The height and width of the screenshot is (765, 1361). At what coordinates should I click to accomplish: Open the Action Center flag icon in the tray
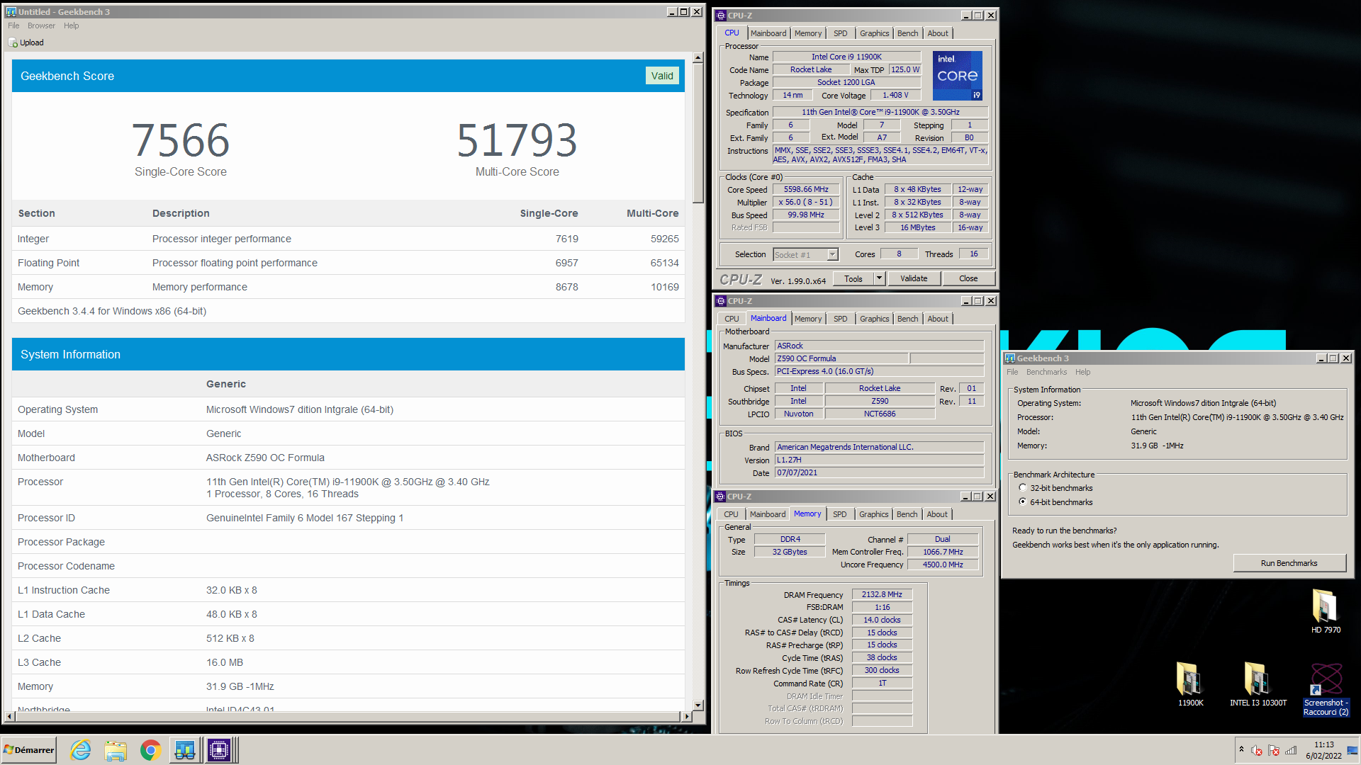tap(1274, 750)
